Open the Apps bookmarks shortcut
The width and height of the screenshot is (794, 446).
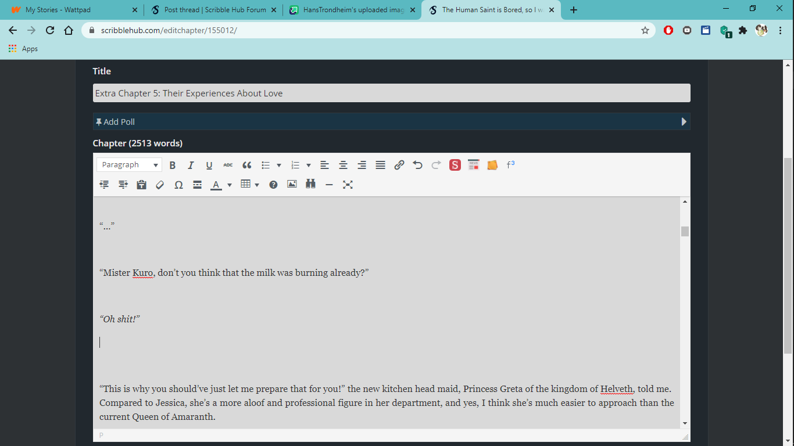(x=23, y=49)
